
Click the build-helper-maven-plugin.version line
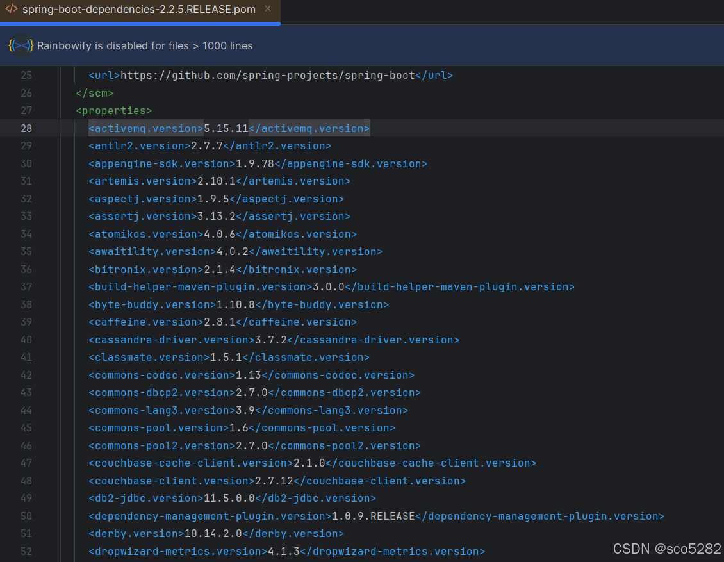(x=331, y=287)
